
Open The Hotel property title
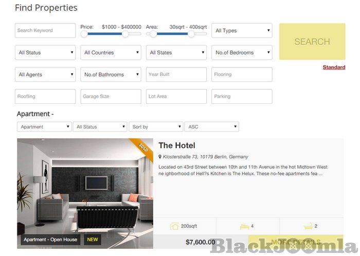click(x=177, y=145)
